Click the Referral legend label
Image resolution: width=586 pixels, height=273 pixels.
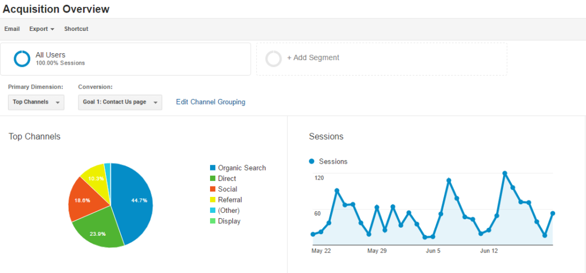(x=230, y=200)
